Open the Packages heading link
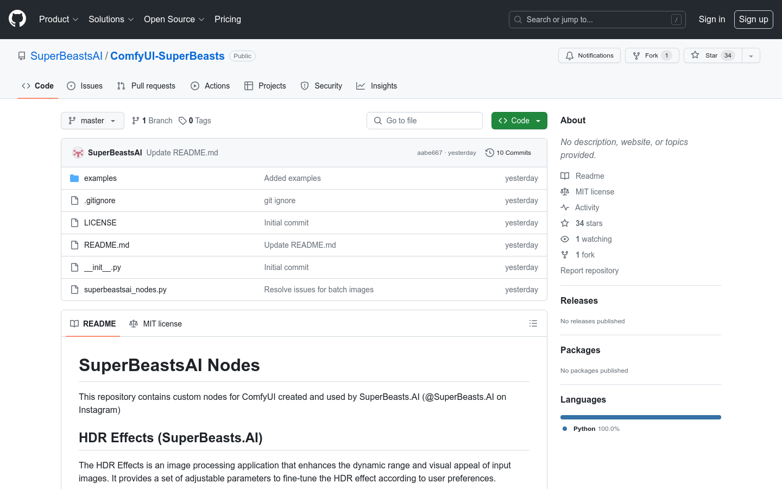The height and width of the screenshot is (489, 782). [x=580, y=350]
